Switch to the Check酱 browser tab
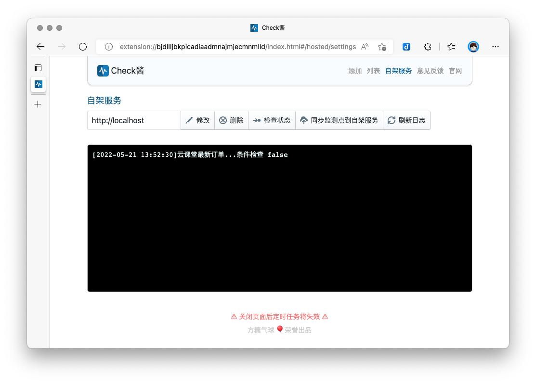 tap(268, 27)
